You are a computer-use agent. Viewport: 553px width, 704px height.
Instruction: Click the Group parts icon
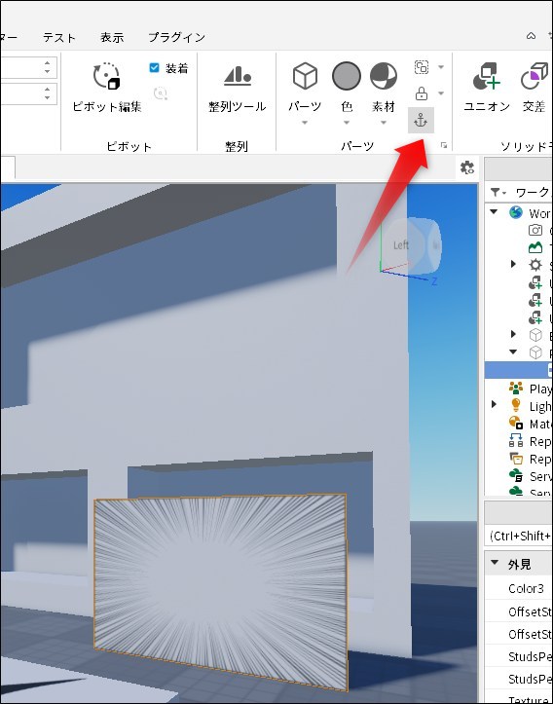click(421, 67)
